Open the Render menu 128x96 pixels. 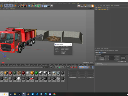[16, 3]
